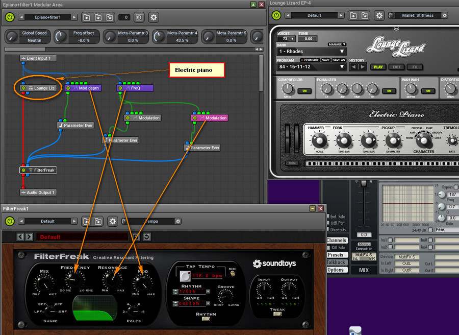Click Lounge Lizard history back arrow
Viewport: 459px width, 335px height.
coord(353,67)
